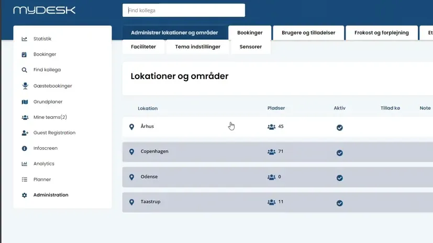Click the location pin icon for Taastrup

[x=132, y=202]
